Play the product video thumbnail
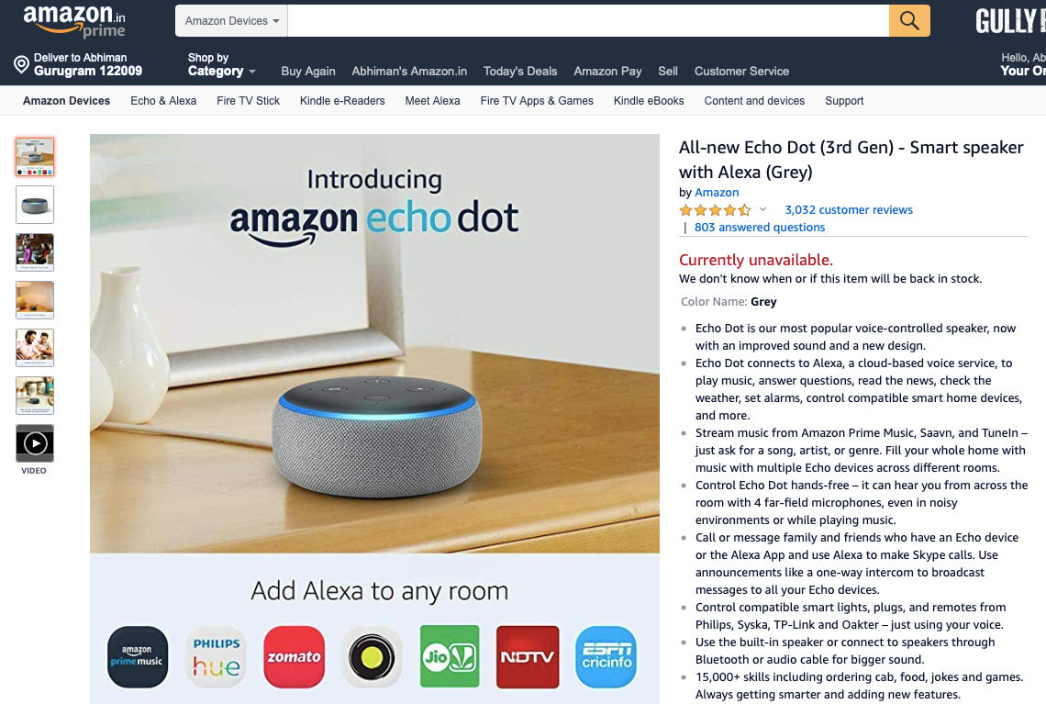The width and height of the screenshot is (1046, 704). pyautogui.click(x=35, y=443)
